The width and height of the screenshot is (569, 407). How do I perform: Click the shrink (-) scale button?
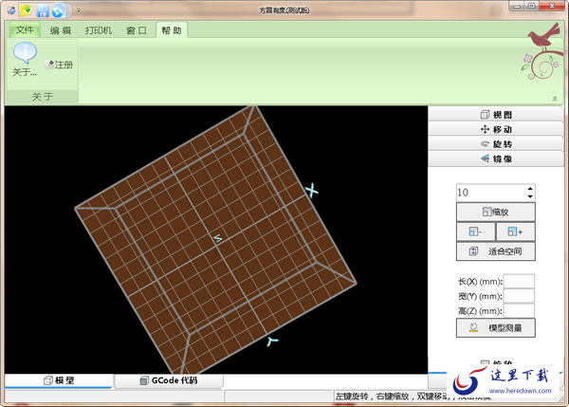click(x=475, y=231)
